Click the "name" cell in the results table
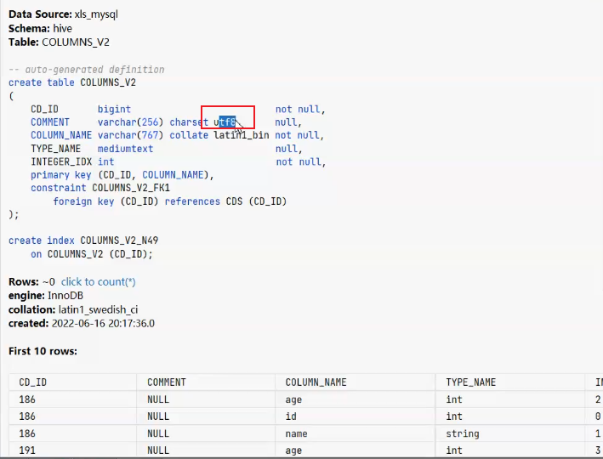The image size is (603, 459). 297,433
